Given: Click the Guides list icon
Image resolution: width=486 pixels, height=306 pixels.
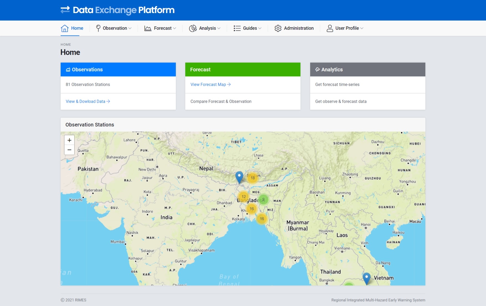Looking at the screenshot, I should (237, 28).
